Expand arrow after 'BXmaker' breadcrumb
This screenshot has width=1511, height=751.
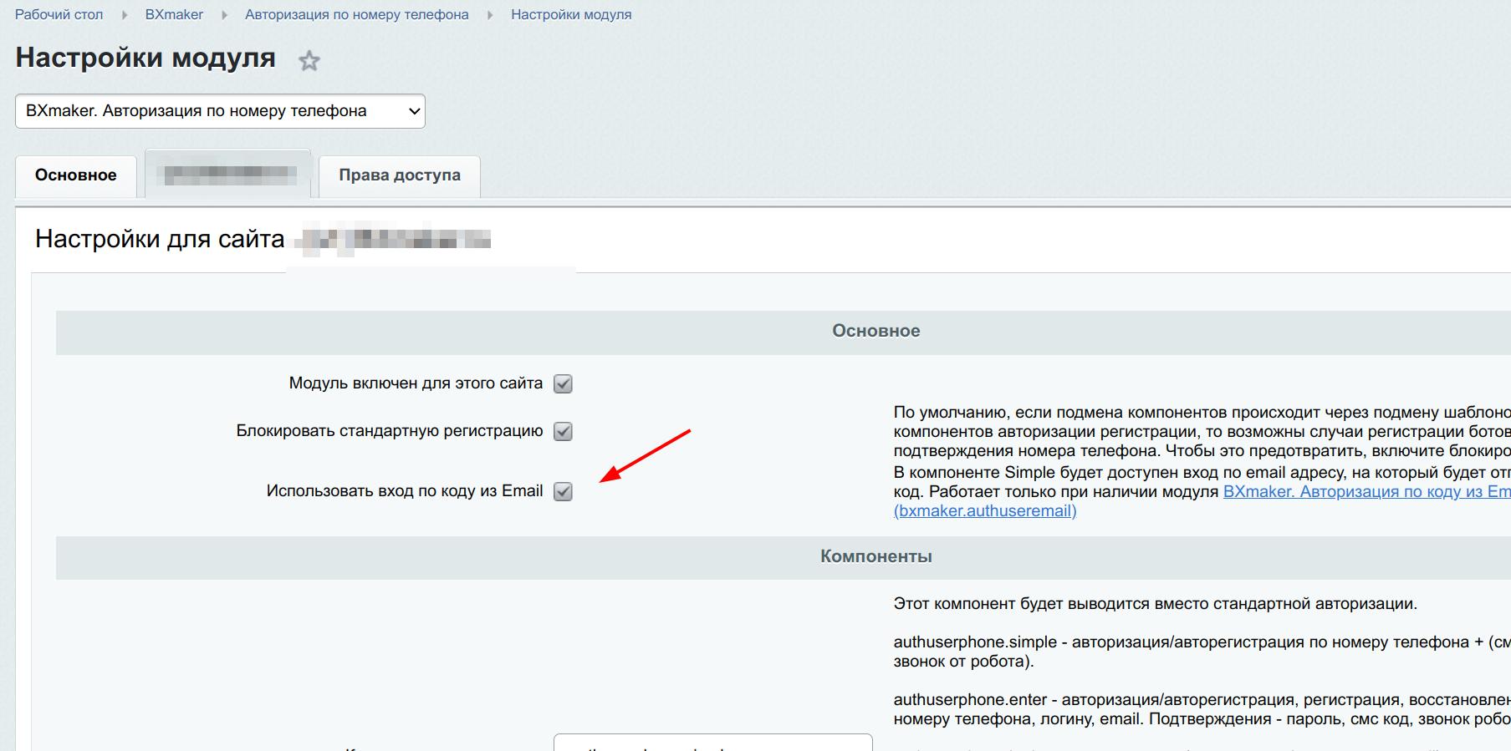[224, 15]
